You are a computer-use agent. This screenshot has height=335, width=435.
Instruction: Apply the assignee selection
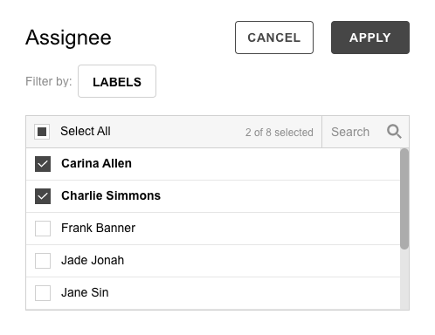click(370, 38)
